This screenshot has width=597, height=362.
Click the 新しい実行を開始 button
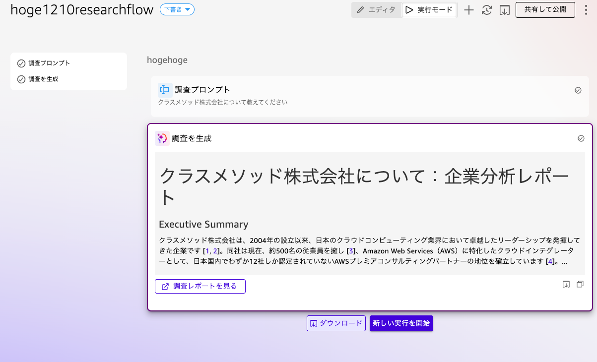401,323
